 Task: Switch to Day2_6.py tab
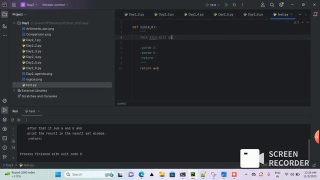253,14
